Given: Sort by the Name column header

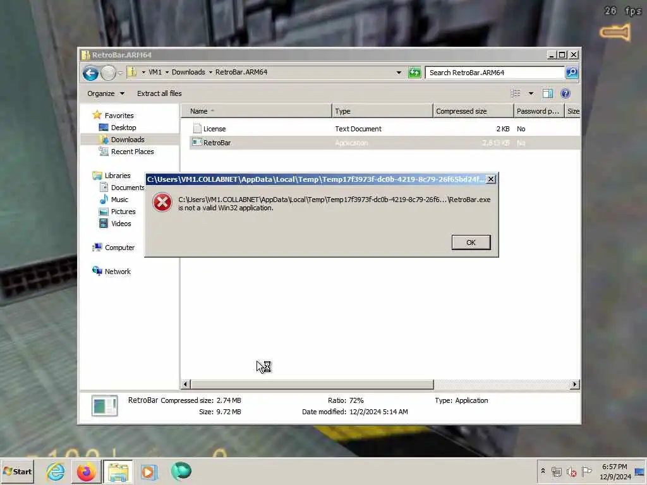Looking at the screenshot, I should (x=256, y=111).
